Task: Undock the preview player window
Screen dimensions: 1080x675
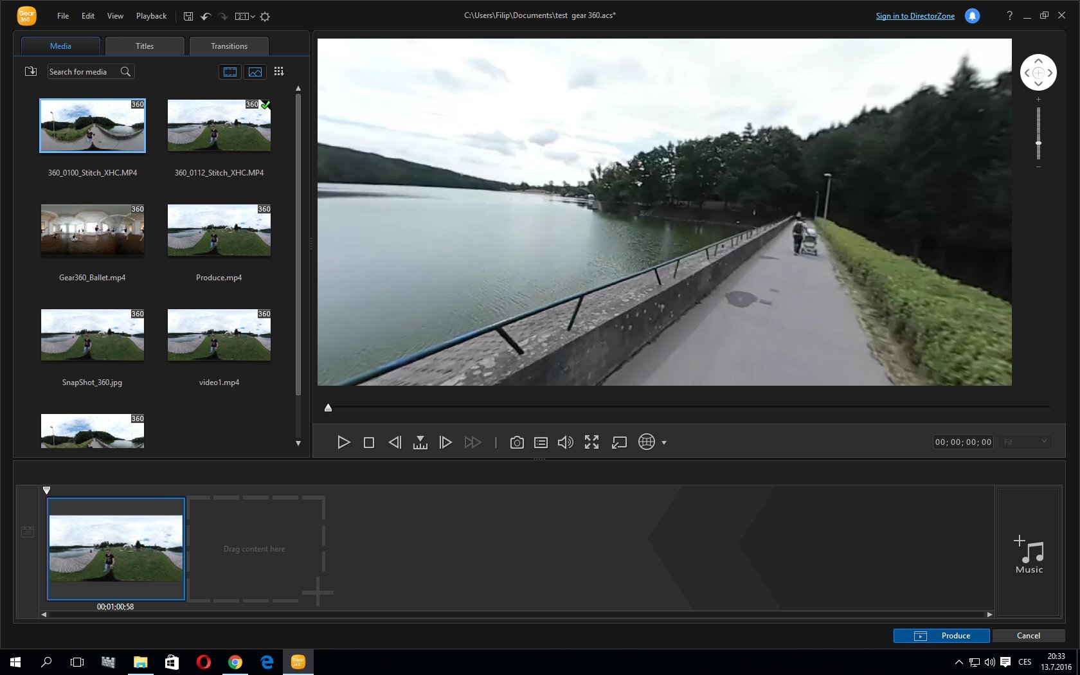Action: click(x=618, y=442)
